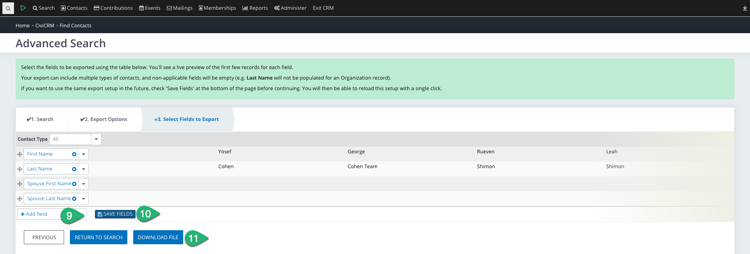Grab the move handle for First Name row

click(x=20, y=154)
